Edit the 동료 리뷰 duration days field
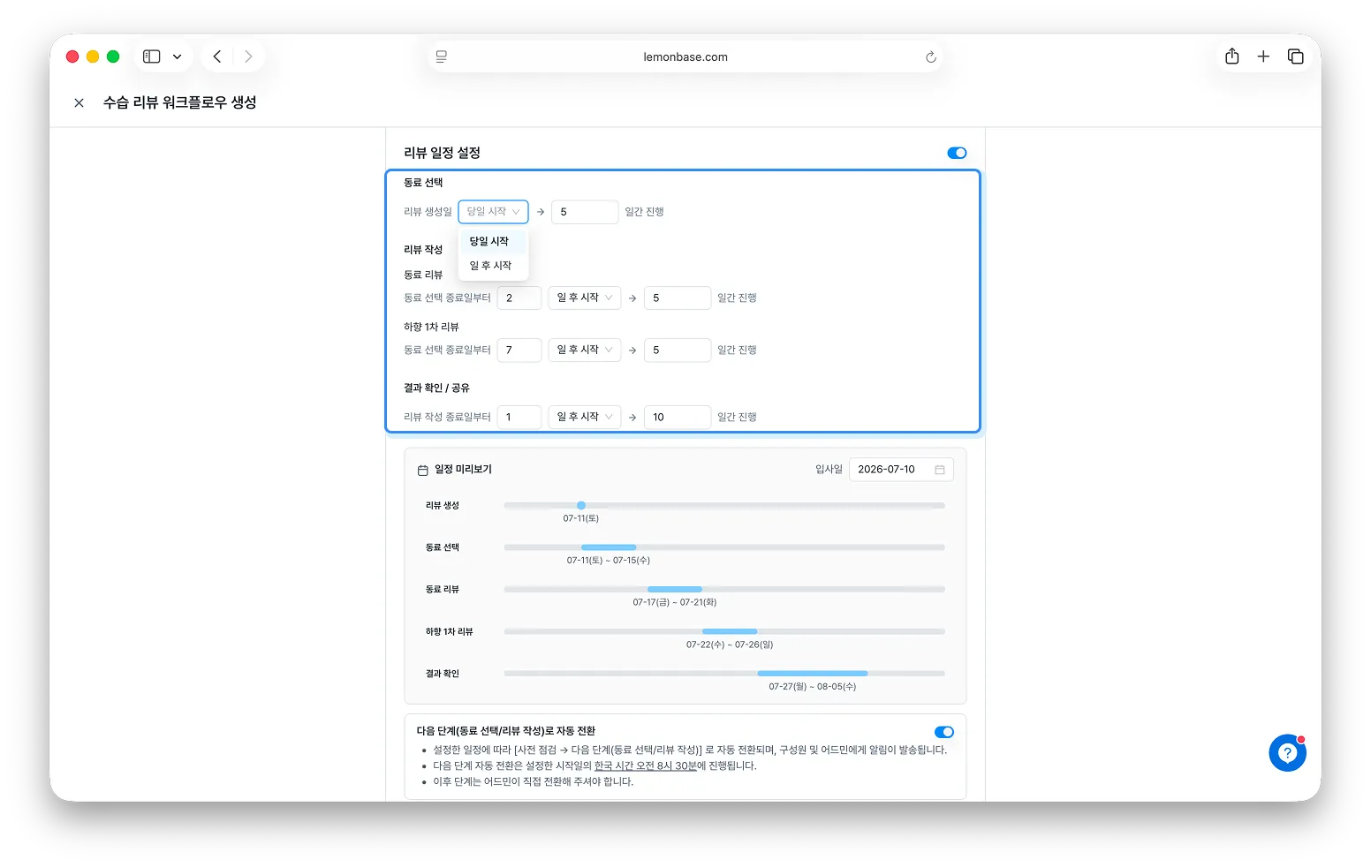 click(x=678, y=298)
